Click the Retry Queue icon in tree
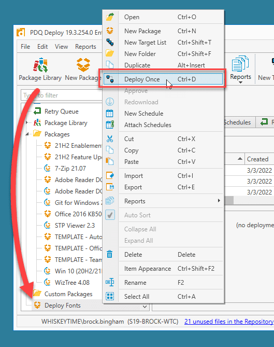This screenshot has width=274, height=347. (37, 111)
